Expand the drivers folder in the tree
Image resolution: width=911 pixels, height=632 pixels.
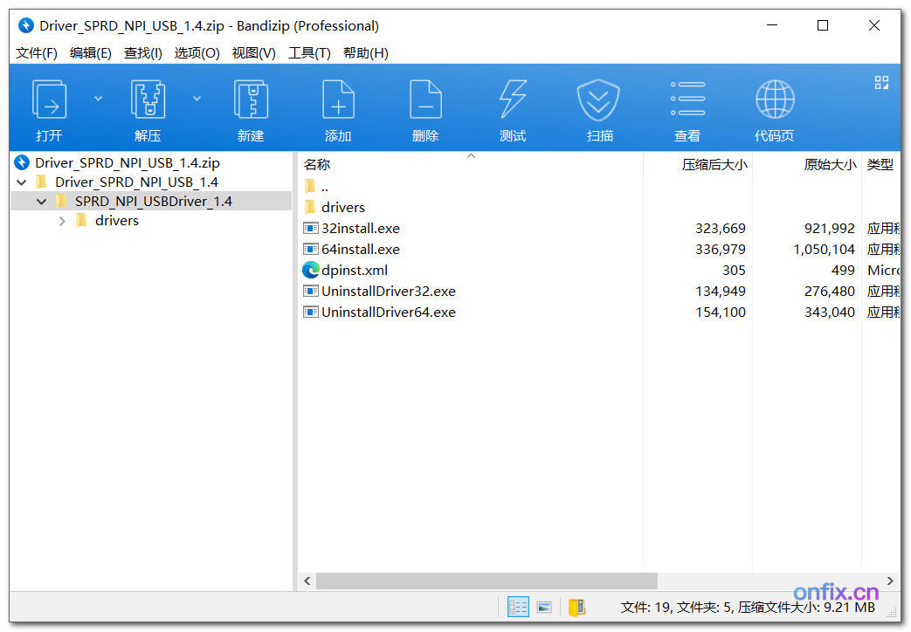(x=62, y=220)
